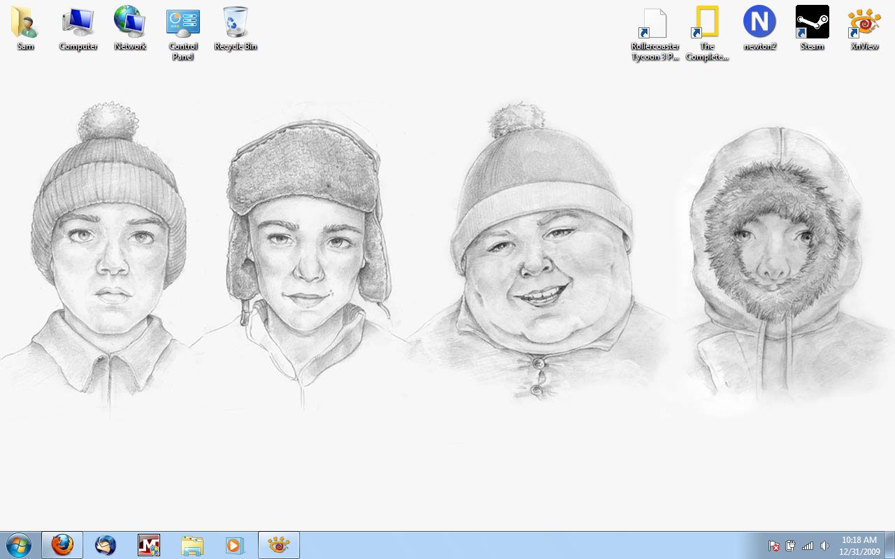Select the XnView desktop shortcut
The height and width of the screenshot is (559, 895).
864,24
